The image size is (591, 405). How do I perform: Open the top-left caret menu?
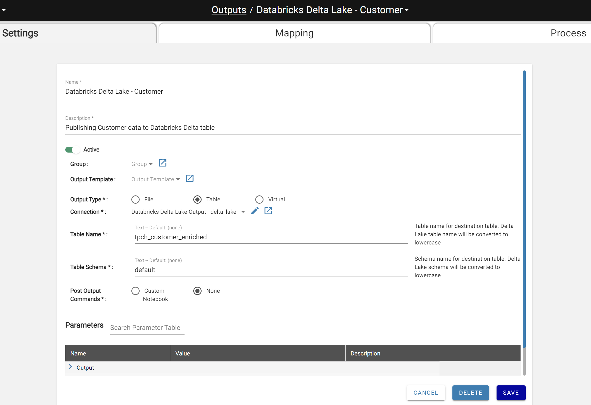pos(4,10)
